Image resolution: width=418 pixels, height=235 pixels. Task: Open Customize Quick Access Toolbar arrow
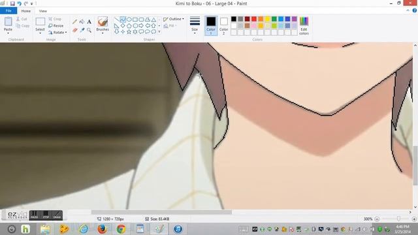32,4
